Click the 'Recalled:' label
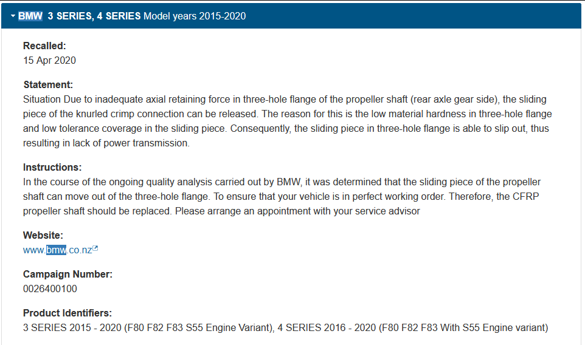This screenshot has height=345, width=585. coord(44,46)
